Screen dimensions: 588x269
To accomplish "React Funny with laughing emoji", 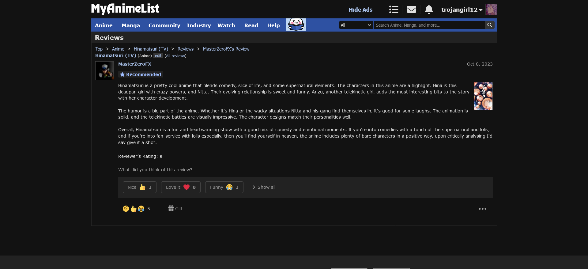I will pos(224,187).
